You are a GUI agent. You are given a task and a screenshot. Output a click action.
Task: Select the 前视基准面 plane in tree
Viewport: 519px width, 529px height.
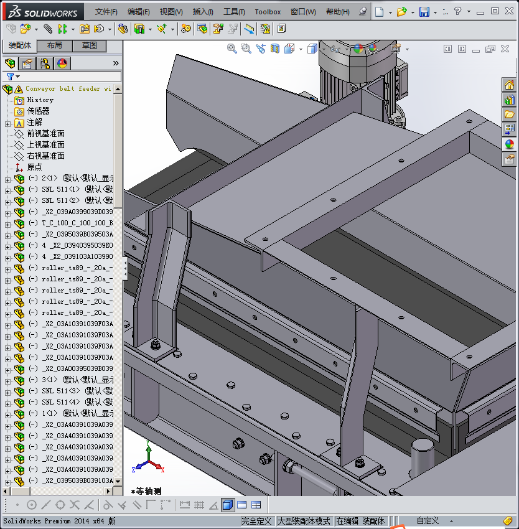[x=45, y=134]
